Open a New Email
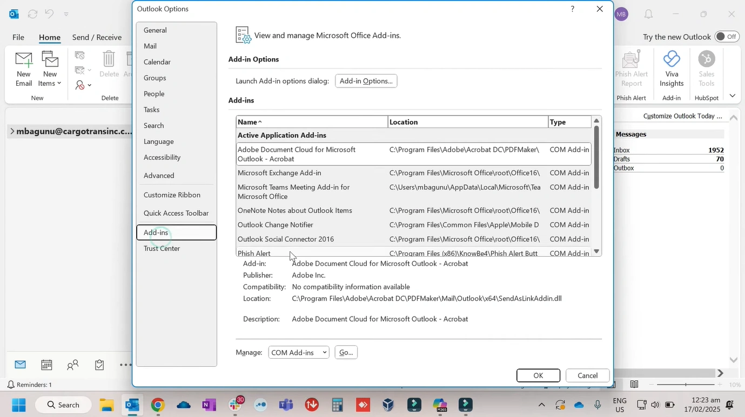The image size is (745, 417). tap(24, 66)
